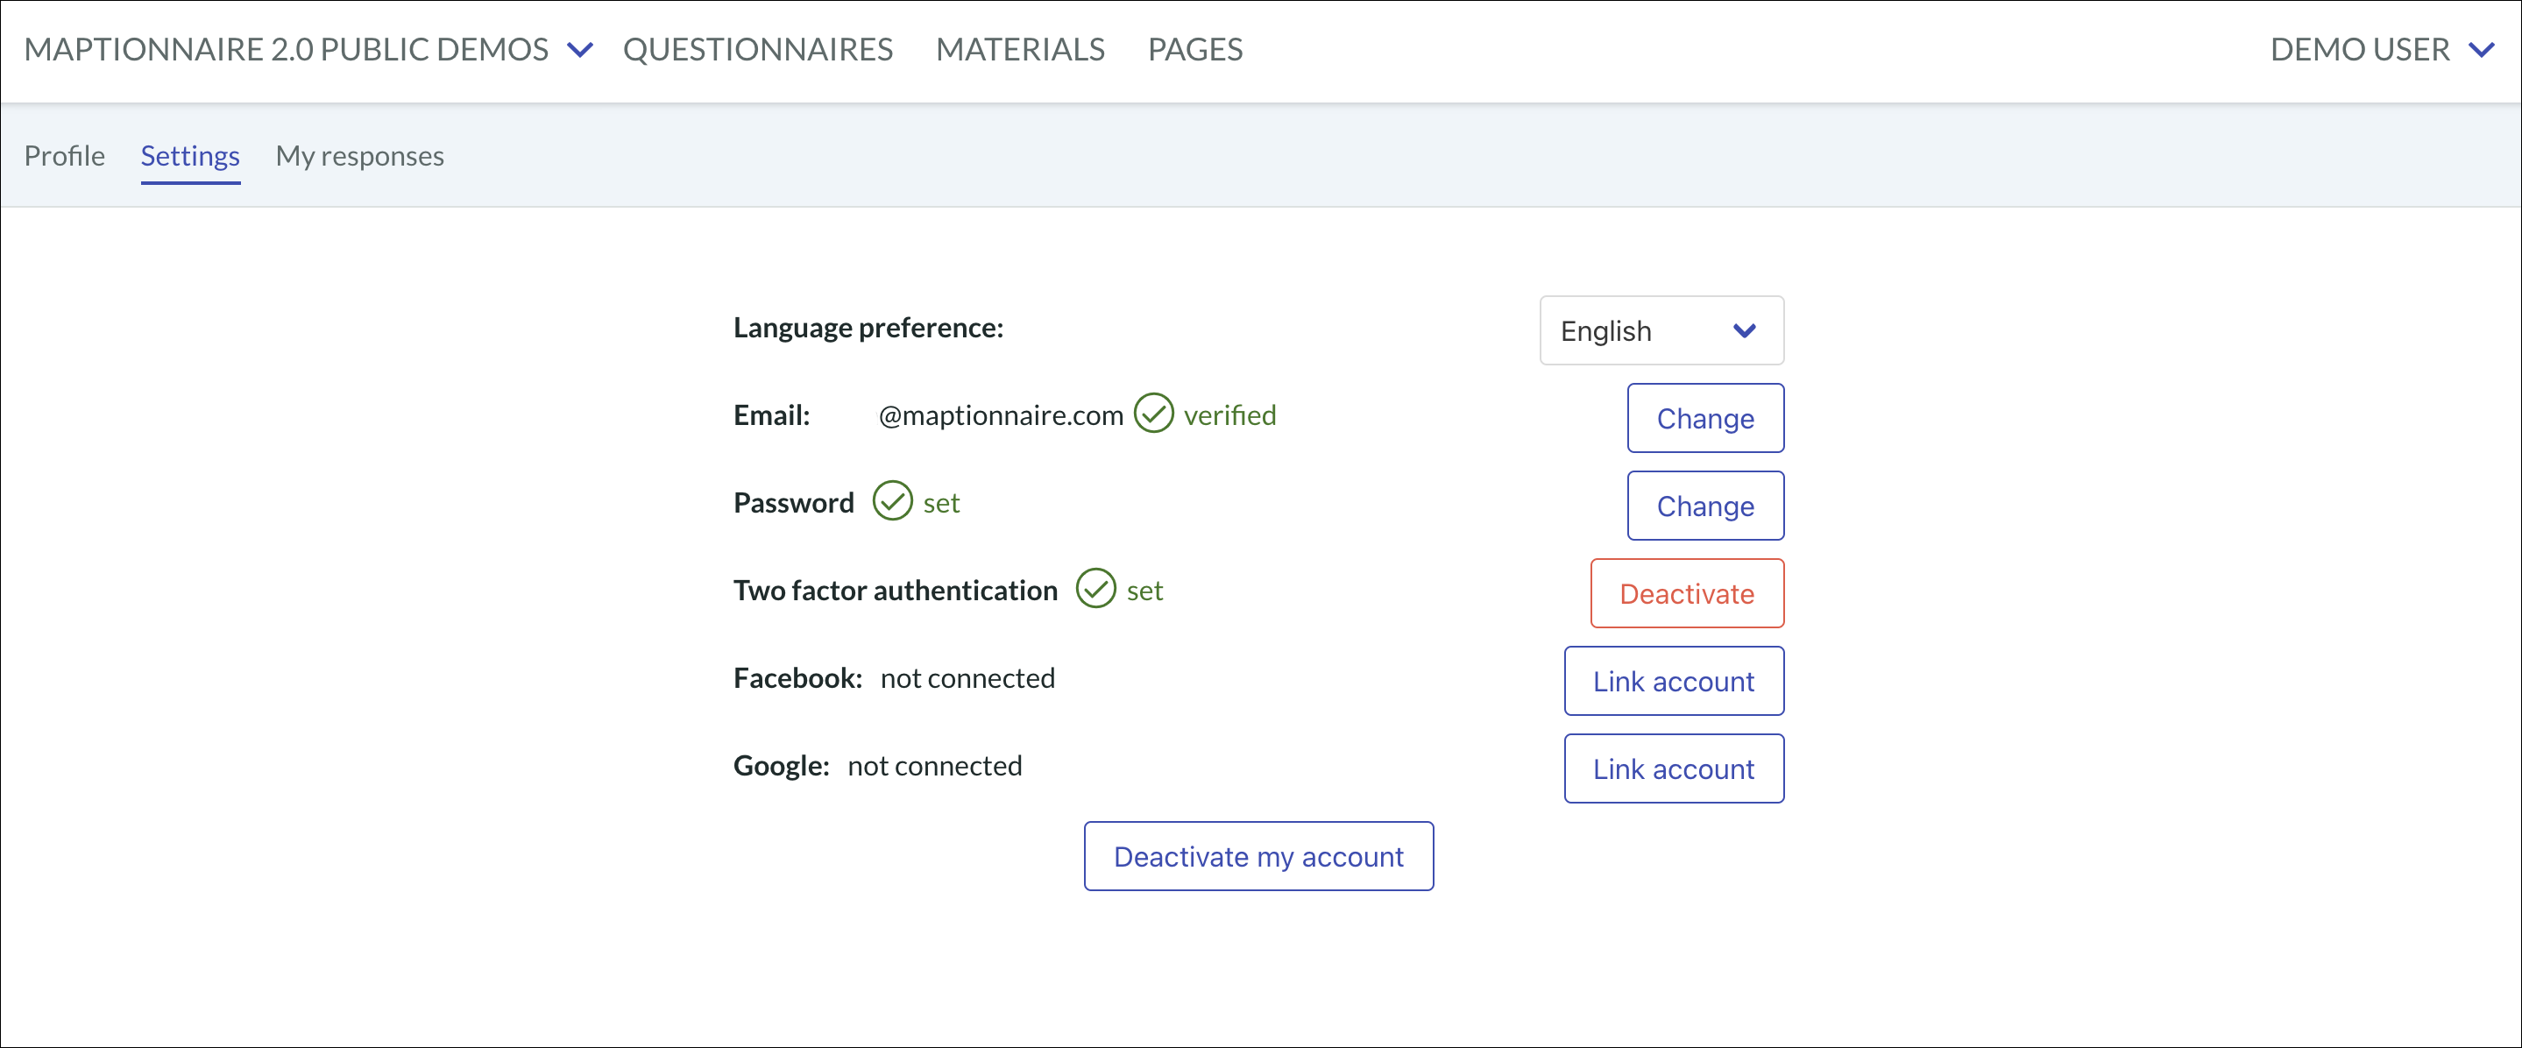Click the 'Email:' label
The width and height of the screenshot is (2522, 1048).
771,415
